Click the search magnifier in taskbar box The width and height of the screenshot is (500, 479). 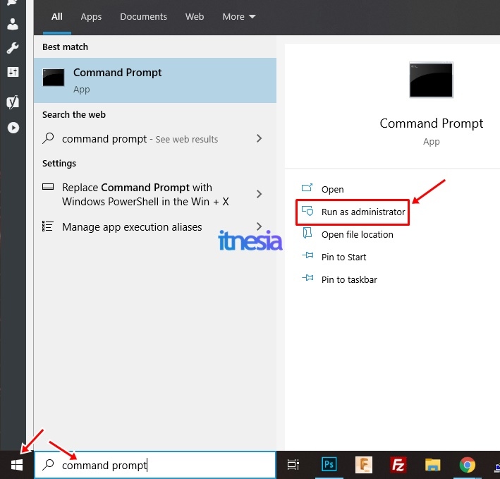[48, 465]
